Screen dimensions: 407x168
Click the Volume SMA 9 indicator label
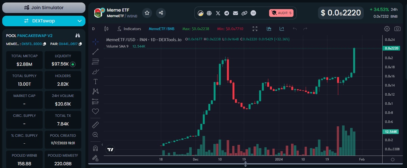pos(117,46)
